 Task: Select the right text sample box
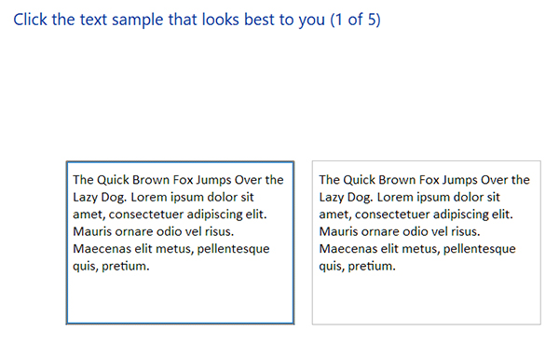coord(427,242)
